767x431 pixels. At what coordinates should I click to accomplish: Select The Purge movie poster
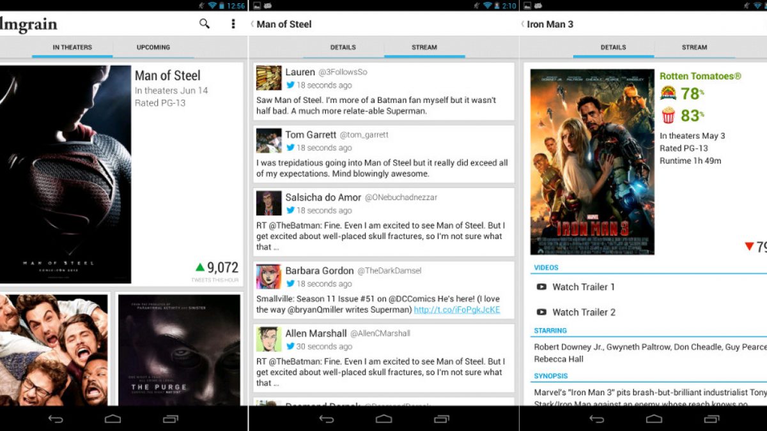click(x=179, y=349)
